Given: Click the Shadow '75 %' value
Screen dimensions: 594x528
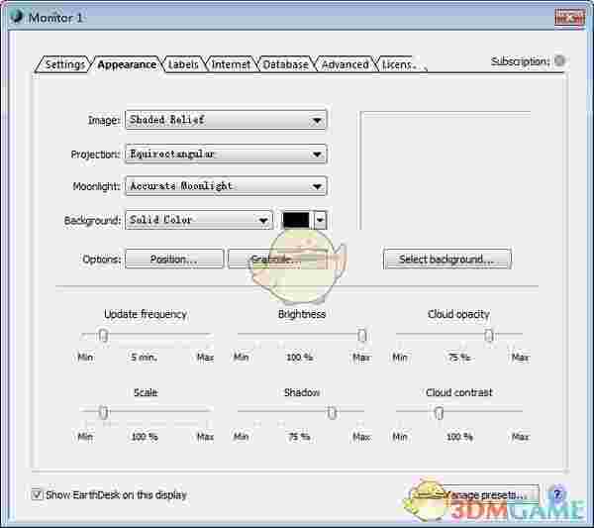Looking at the screenshot, I should point(299,437).
